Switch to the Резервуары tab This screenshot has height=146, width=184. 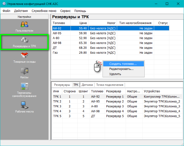[62, 85]
